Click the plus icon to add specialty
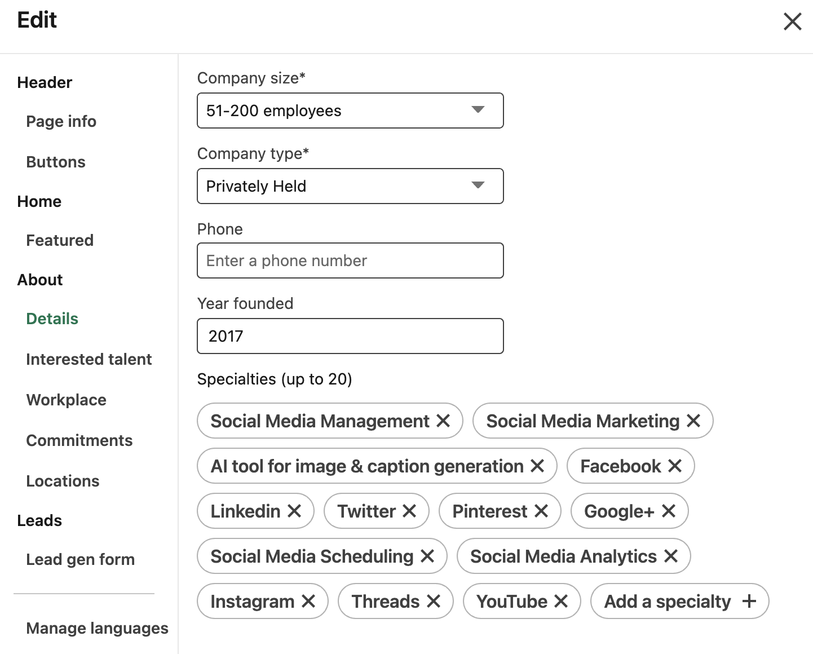 click(x=749, y=601)
